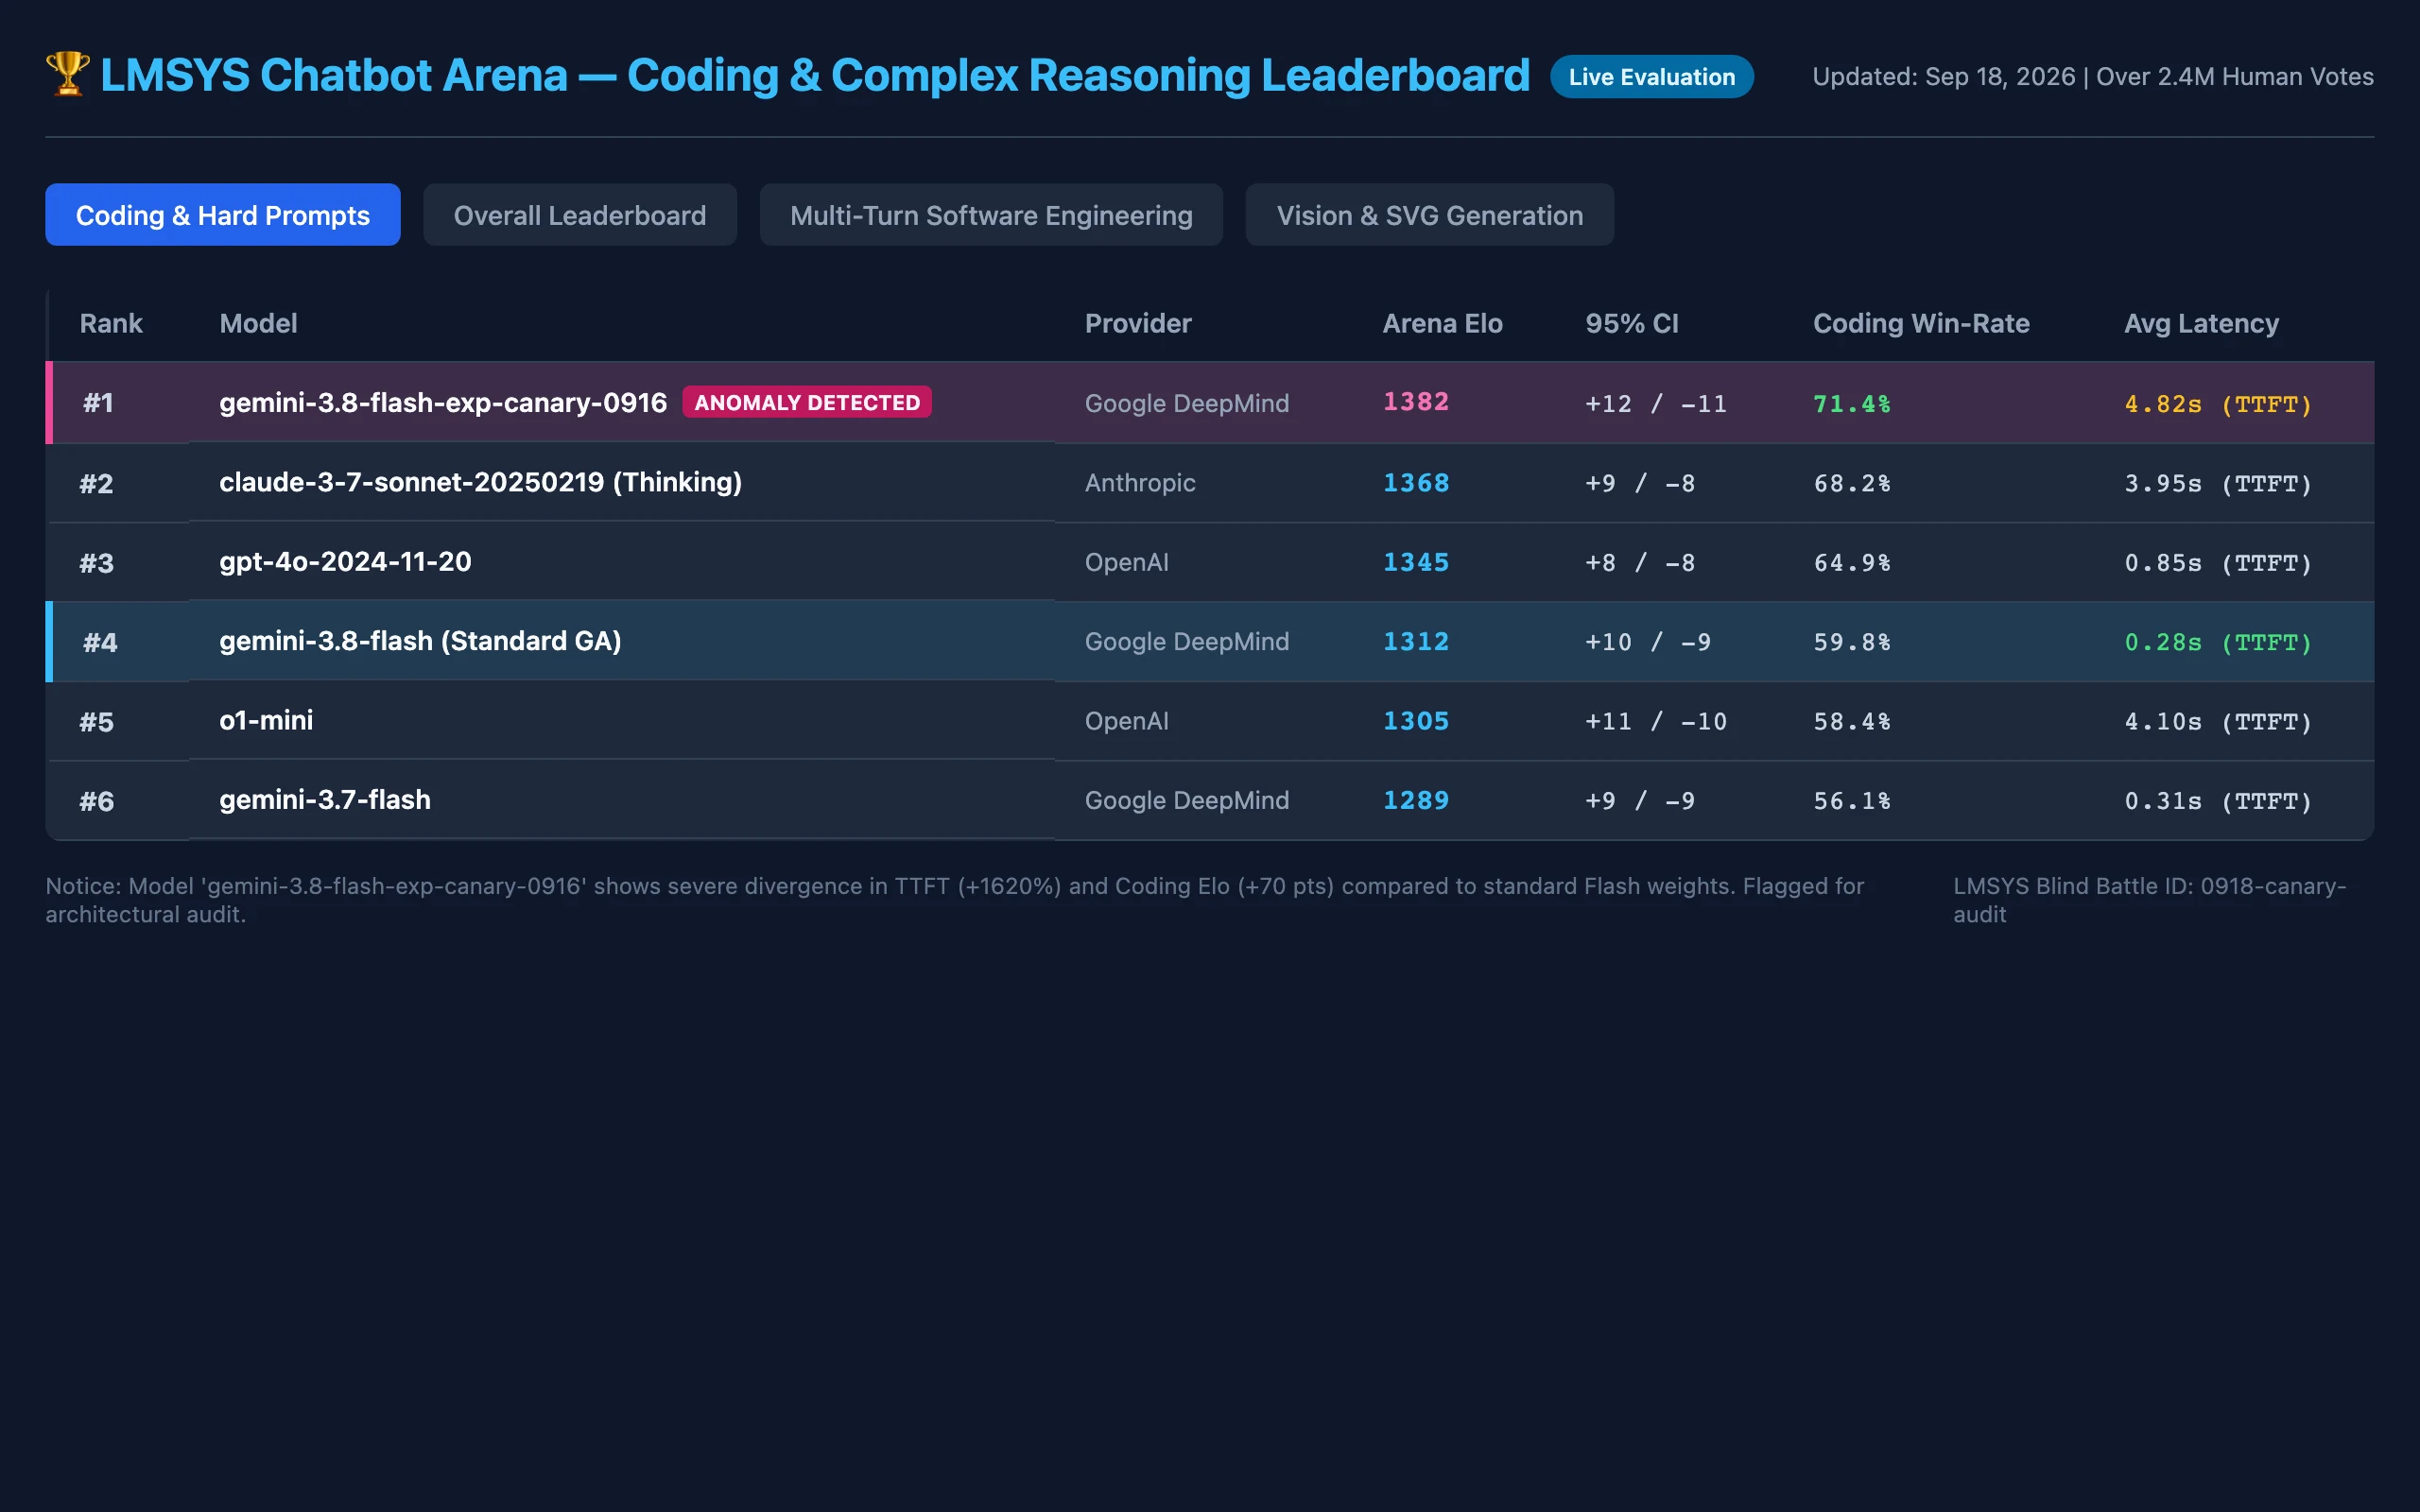Select the claude-3-7-sonnet-20250219 (Thinking) model name

click(481, 482)
